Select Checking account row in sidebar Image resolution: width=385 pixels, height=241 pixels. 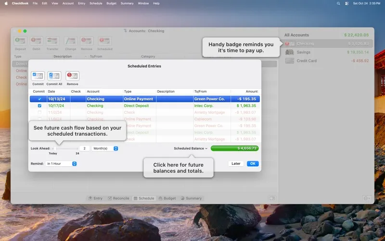(328, 43)
